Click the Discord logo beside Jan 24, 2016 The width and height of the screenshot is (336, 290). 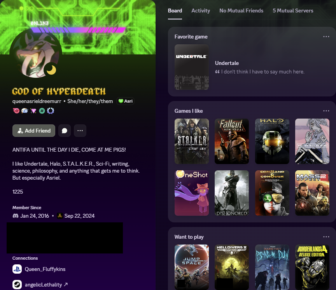click(x=16, y=216)
